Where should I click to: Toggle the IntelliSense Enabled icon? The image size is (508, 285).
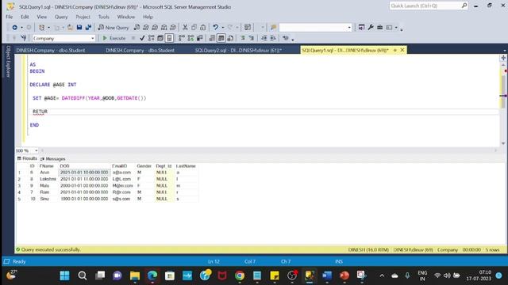[x=169, y=38]
